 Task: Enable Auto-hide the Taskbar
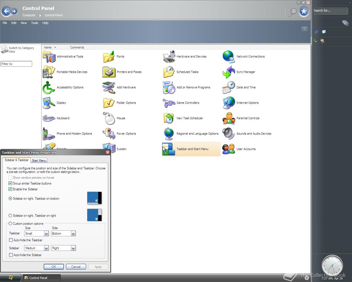click(11, 240)
